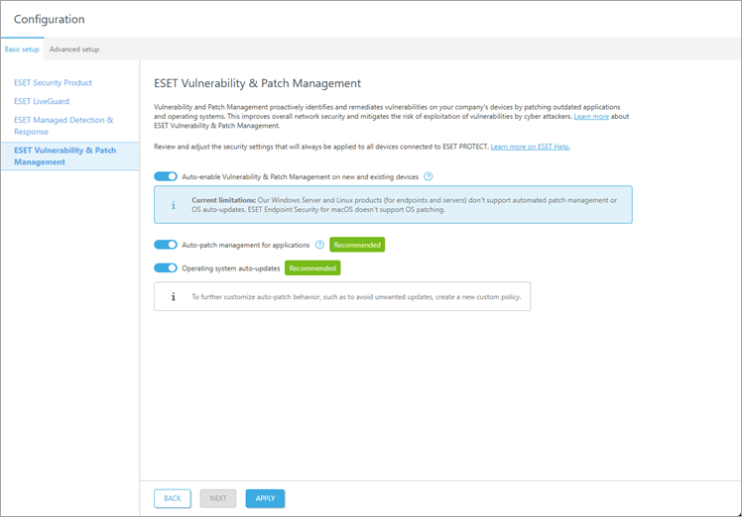Screen dimensions: 742x517
Task: Click the NEXT button
Action: tap(218, 498)
